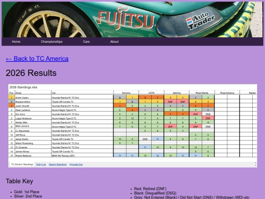Click the Fujitsu race car banner image

[x=132, y=20]
